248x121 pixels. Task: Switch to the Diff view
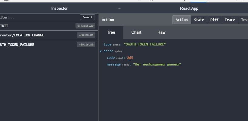(x=214, y=20)
